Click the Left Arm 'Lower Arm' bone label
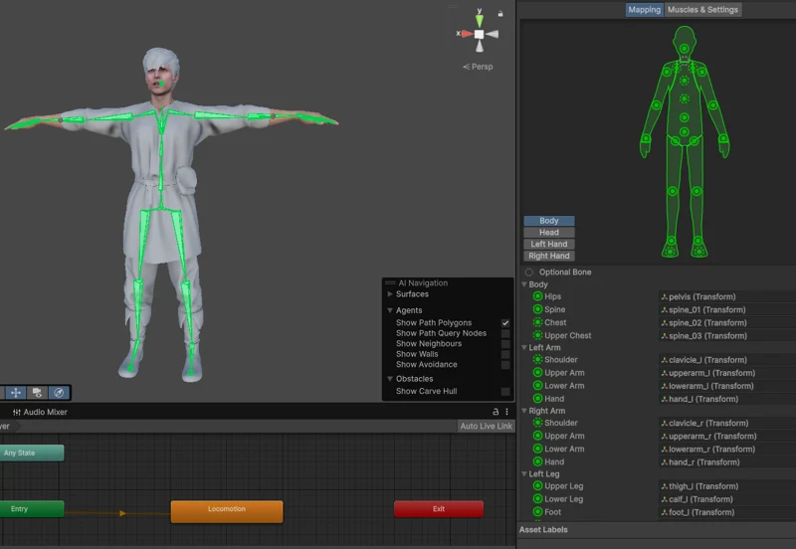796x549 pixels. (x=564, y=386)
